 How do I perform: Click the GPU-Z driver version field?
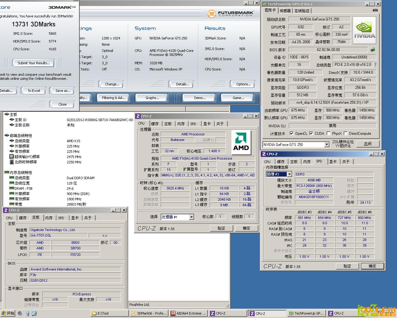pos(332,102)
